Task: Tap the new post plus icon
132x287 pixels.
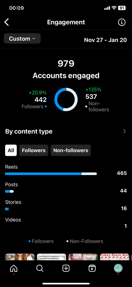Action: (x=66, y=268)
